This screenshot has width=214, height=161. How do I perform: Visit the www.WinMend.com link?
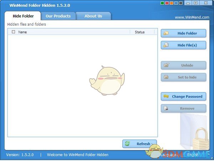(192, 17)
